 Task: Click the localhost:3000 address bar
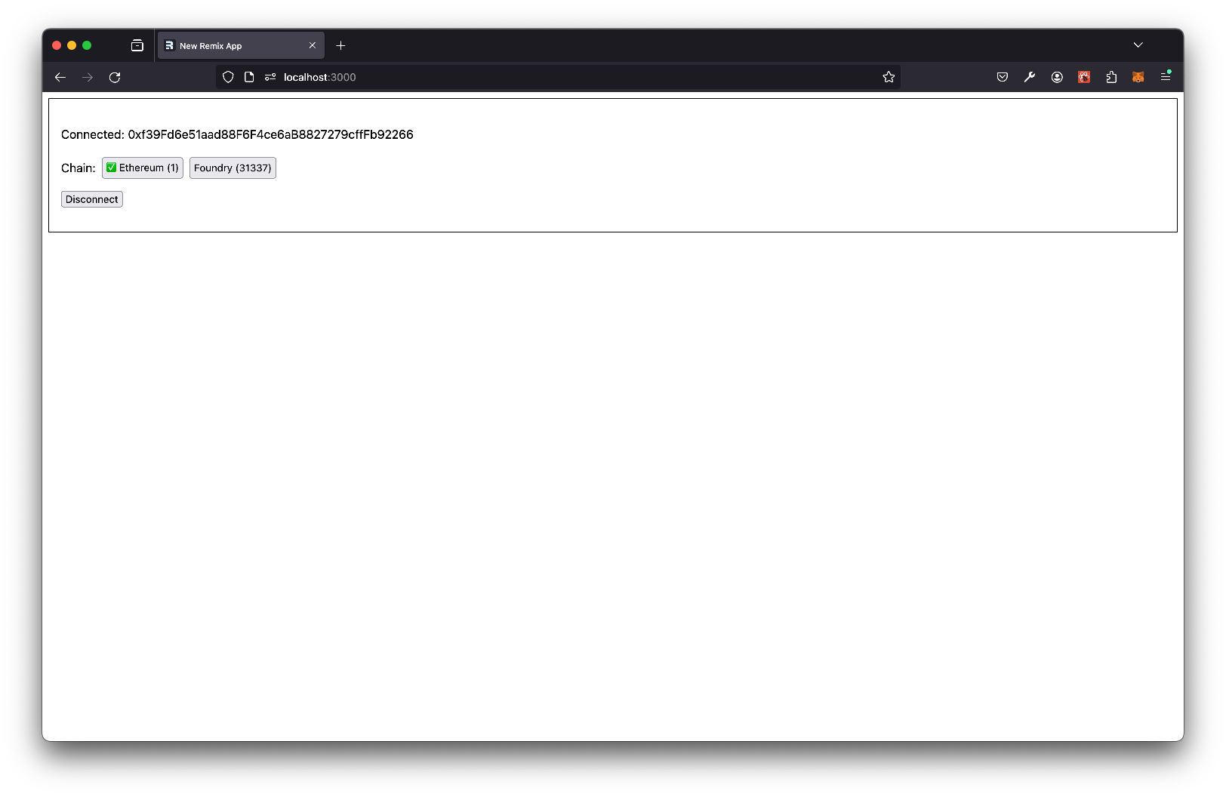point(558,77)
